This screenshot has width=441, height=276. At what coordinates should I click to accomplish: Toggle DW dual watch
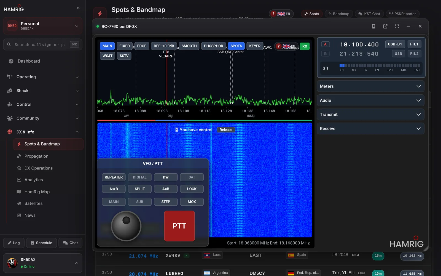click(166, 177)
